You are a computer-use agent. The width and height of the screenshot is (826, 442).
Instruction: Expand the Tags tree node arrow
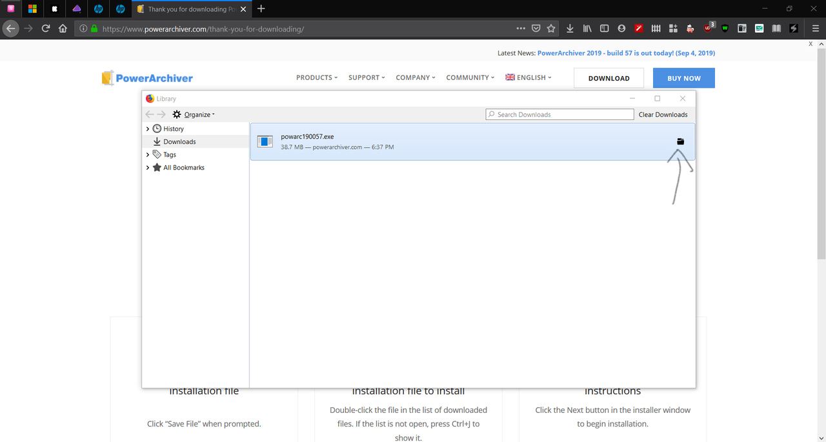[x=148, y=155]
